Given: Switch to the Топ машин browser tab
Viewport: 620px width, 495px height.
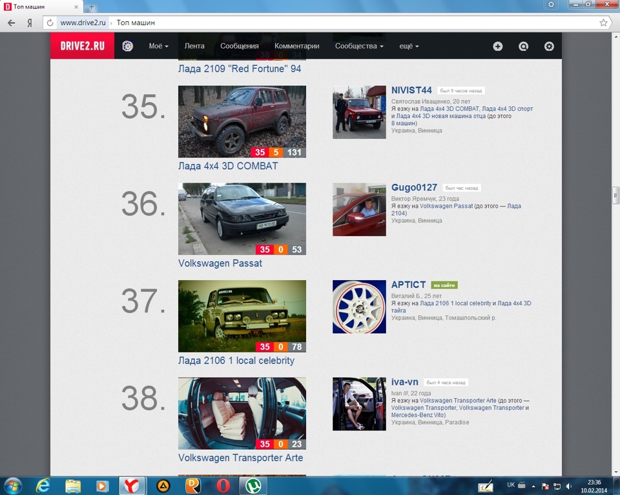Looking at the screenshot, I should tap(41, 6).
